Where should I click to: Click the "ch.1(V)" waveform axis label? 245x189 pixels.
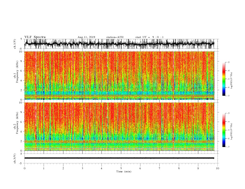(15, 44)
